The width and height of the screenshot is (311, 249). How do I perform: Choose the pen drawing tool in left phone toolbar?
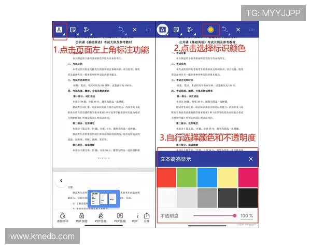click(86, 30)
